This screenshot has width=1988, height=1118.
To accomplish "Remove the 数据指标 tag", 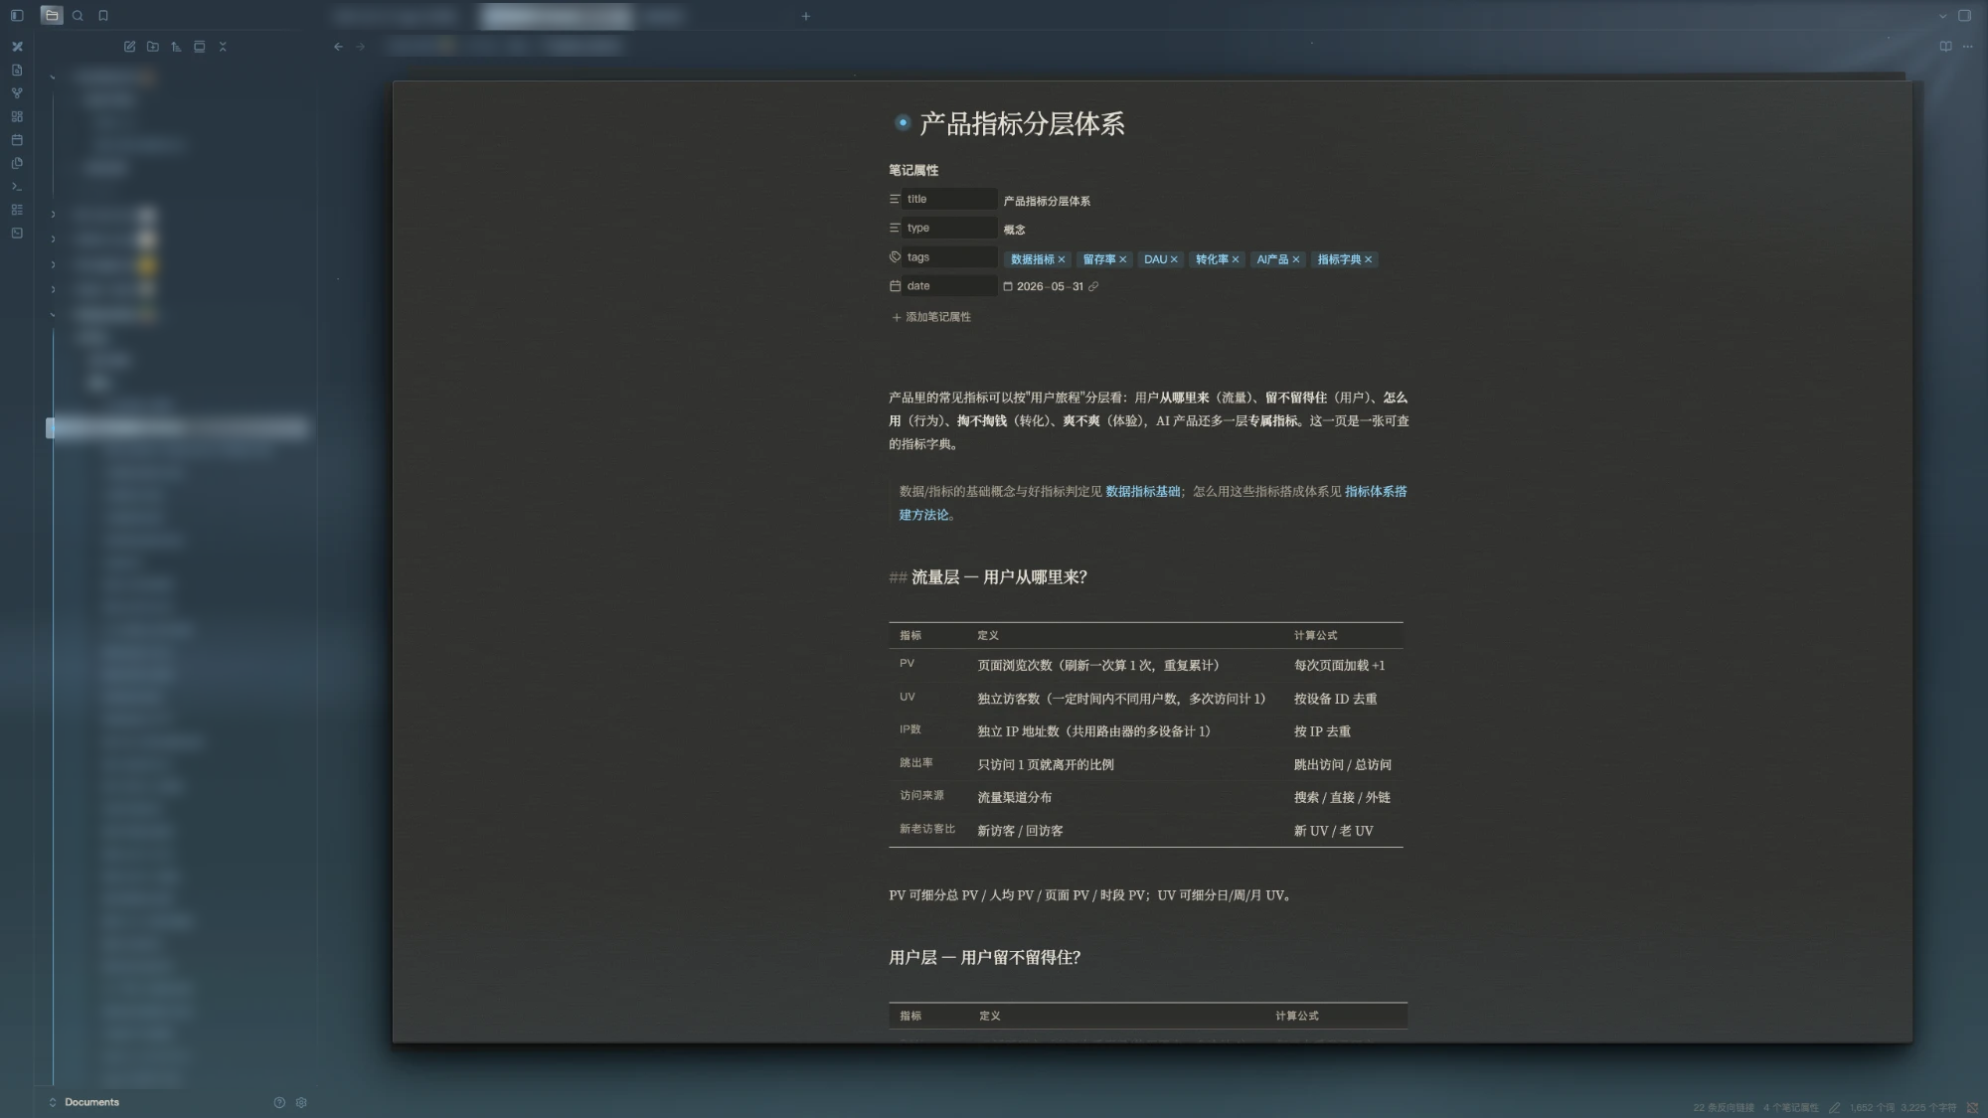I will coord(1062,259).
